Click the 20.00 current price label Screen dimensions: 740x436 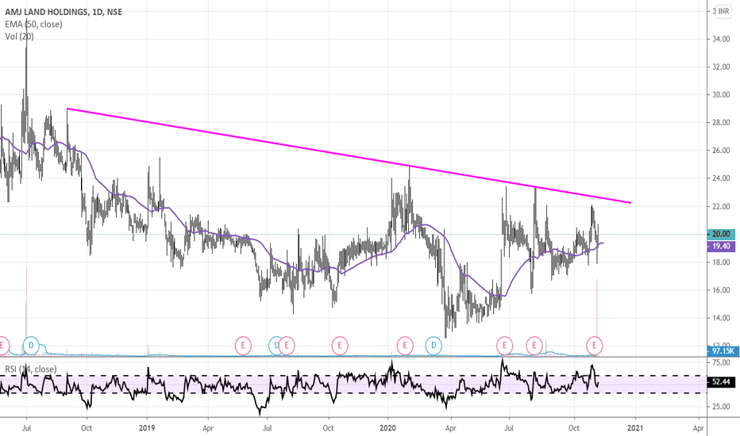pyautogui.click(x=721, y=235)
